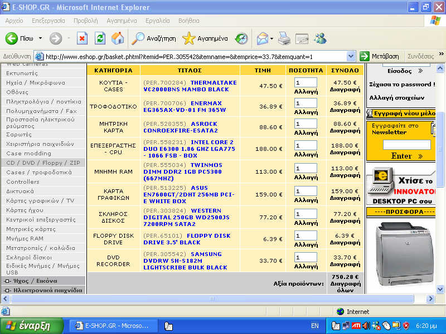Click the Mail envelope icon
This screenshot has height=334, width=446.
coord(262,38)
